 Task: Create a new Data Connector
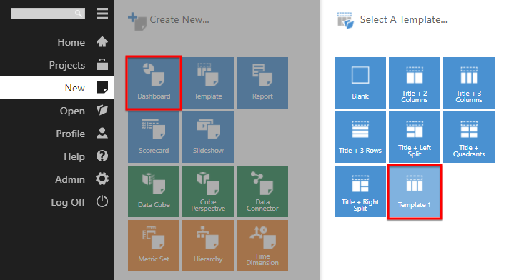click(262, 191)
